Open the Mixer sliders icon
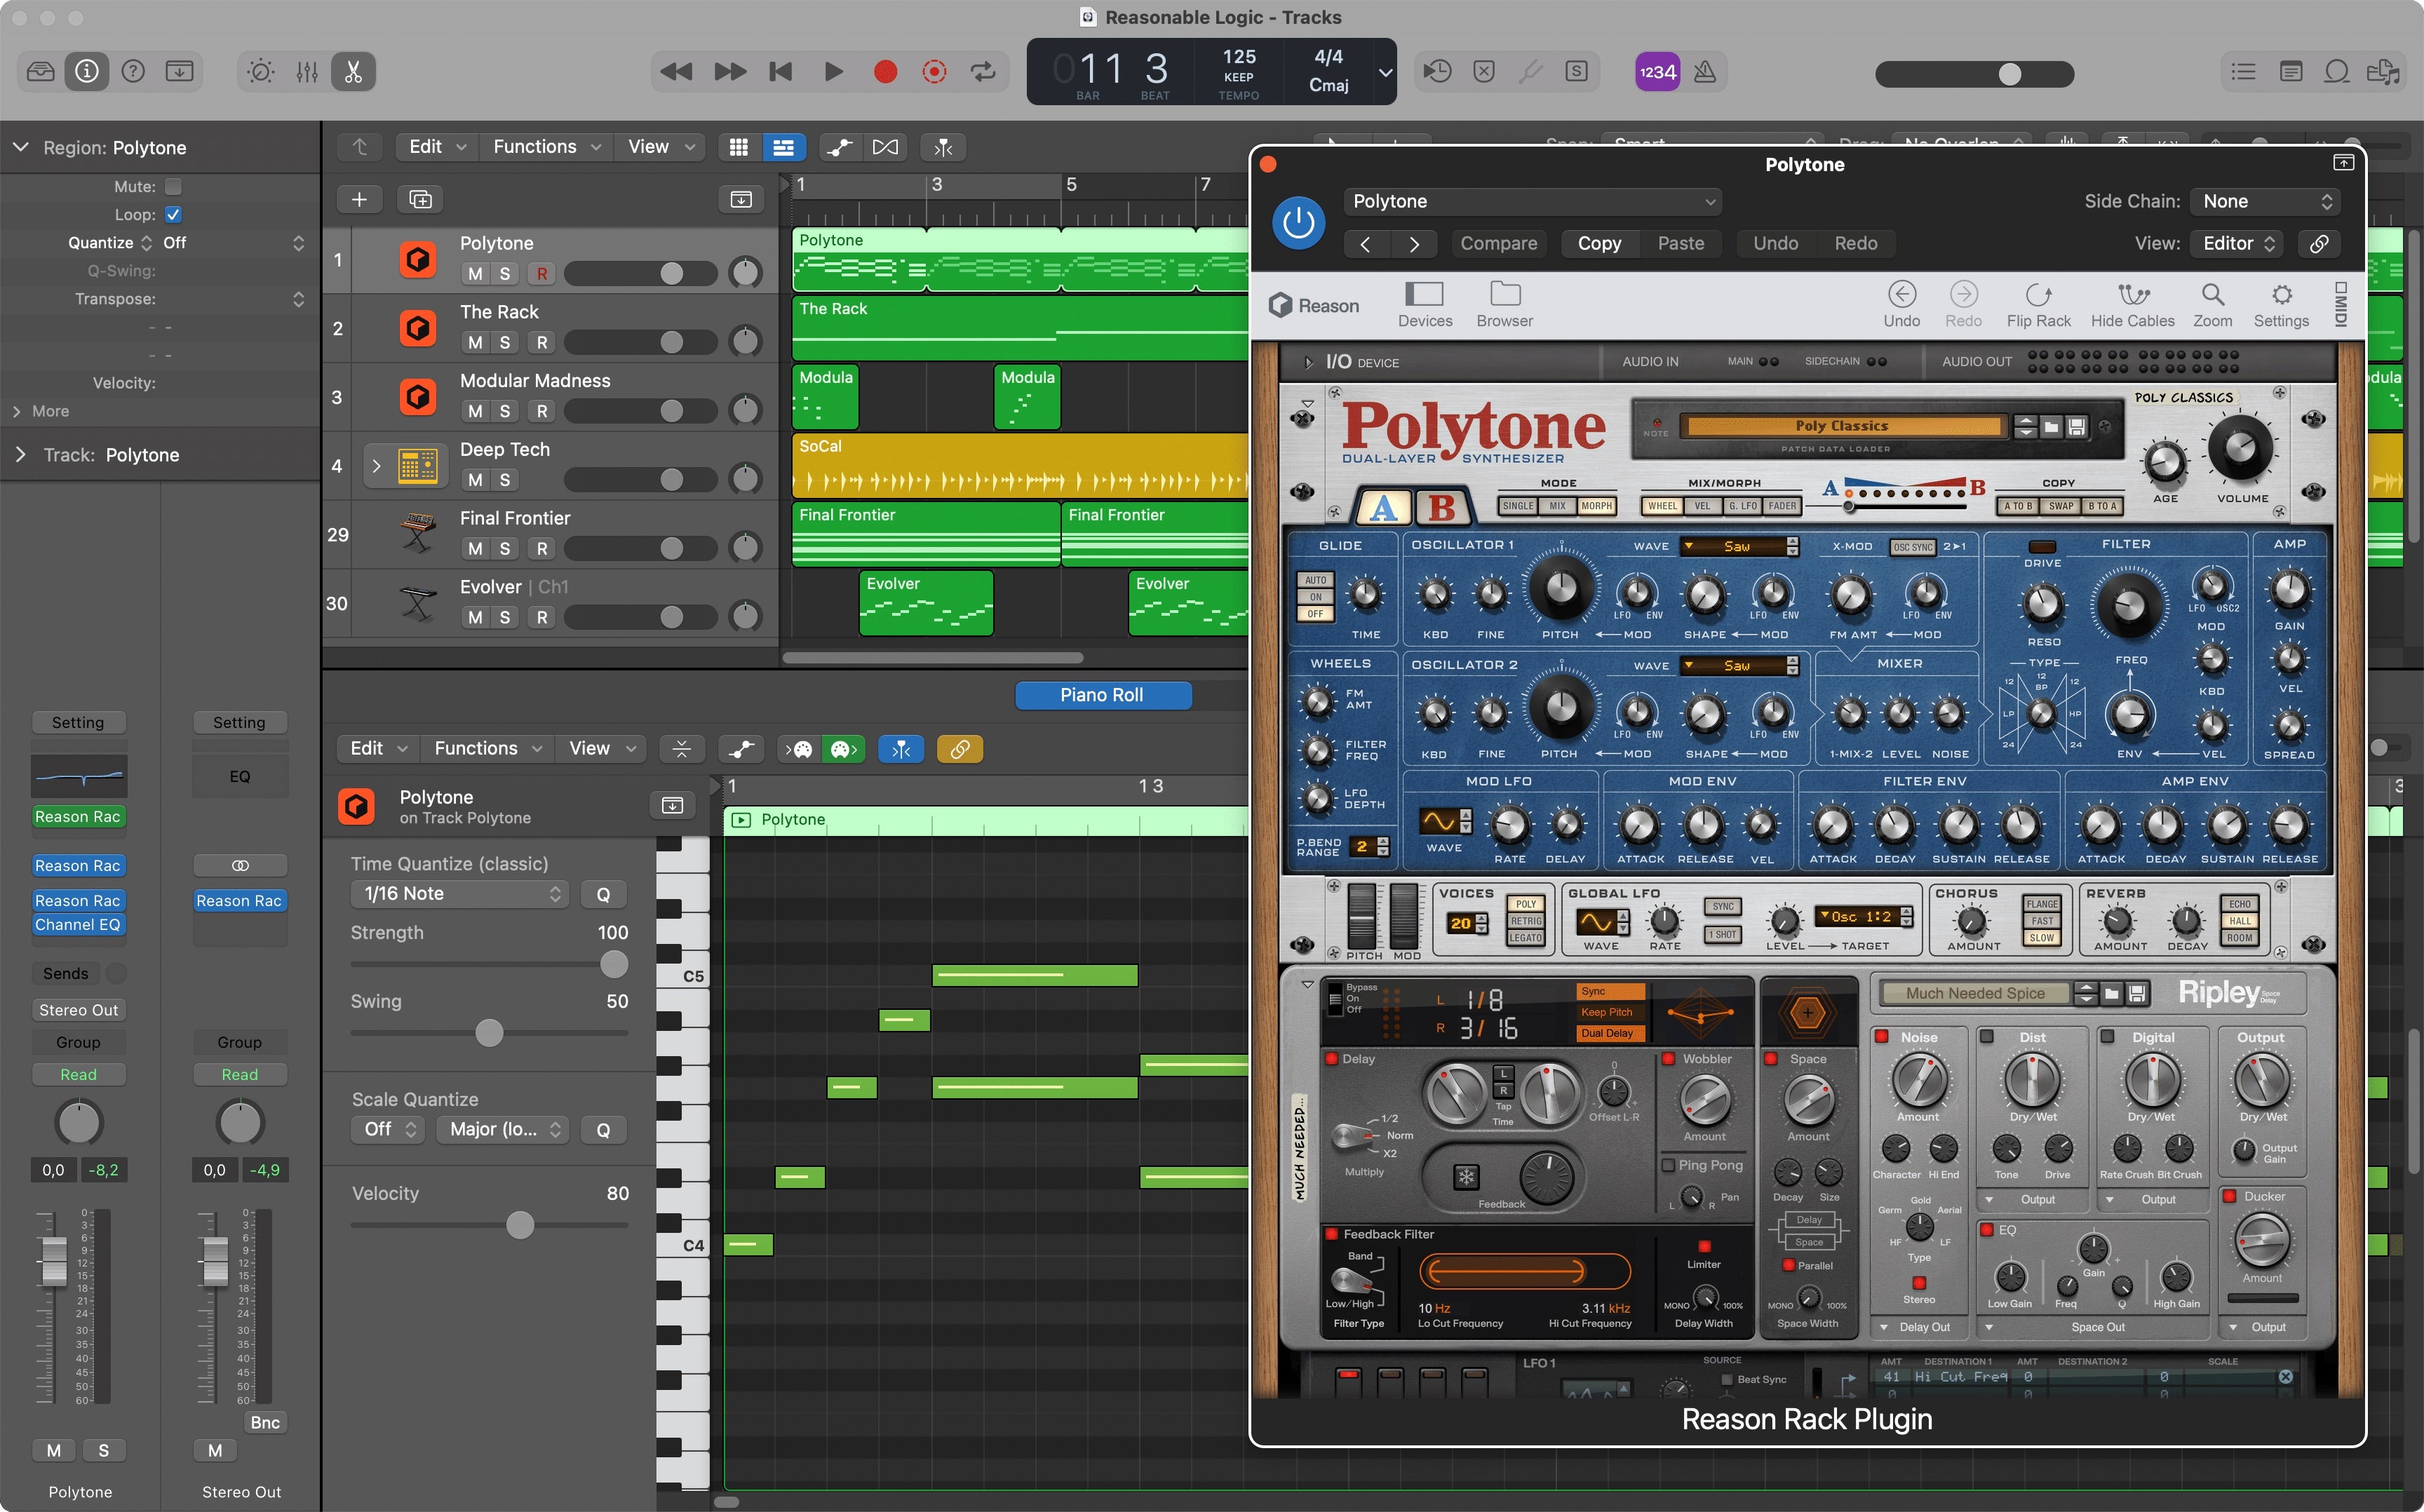 pyautogui.click(x=307, y=71)
